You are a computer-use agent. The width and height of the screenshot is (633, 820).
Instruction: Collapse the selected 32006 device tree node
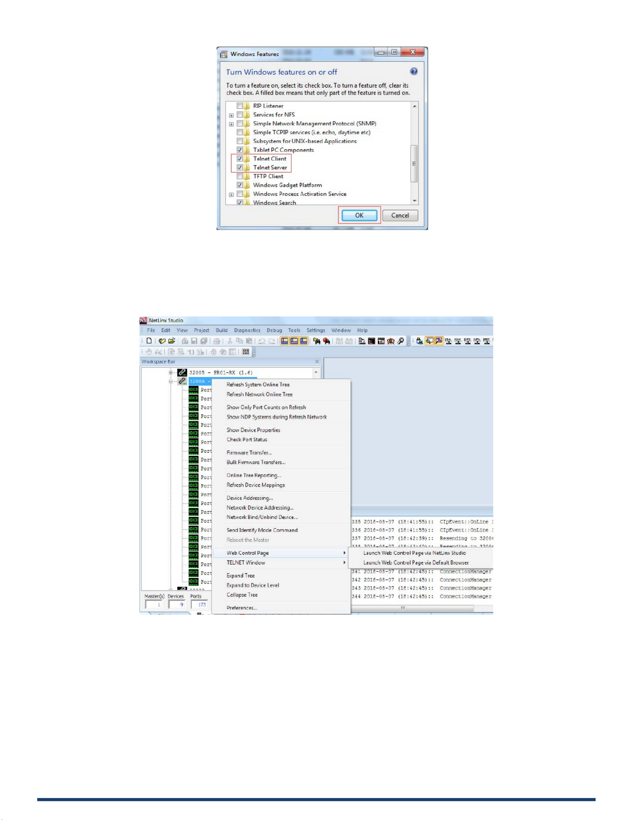(171, 381)
